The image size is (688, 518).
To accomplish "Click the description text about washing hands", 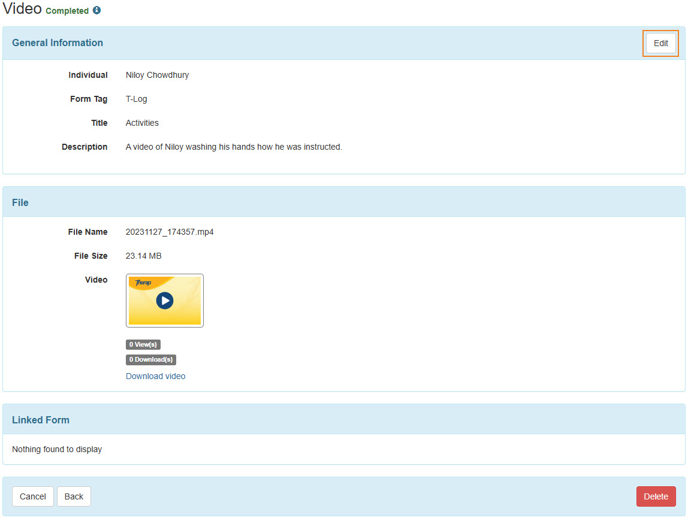I will click(x=234, y=147).
